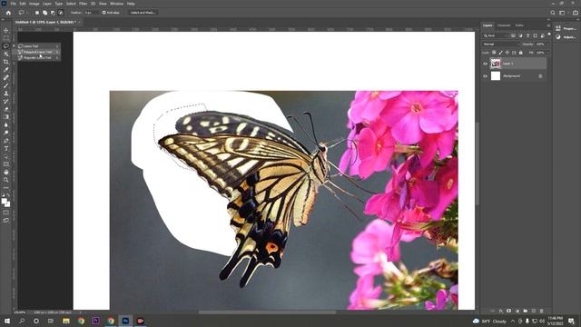Toggle lock image pixels brush icon
The image size is (581, 327).
click(x=500, y=53)
